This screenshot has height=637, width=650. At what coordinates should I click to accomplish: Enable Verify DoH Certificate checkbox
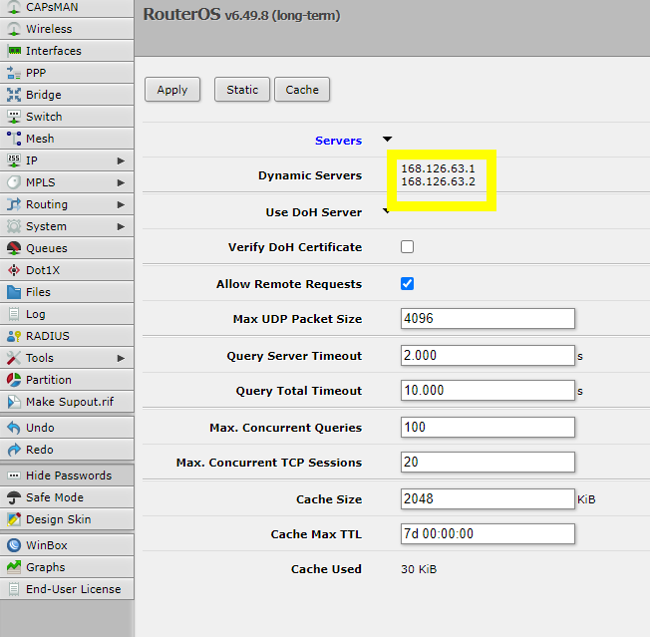pos(407,247)
